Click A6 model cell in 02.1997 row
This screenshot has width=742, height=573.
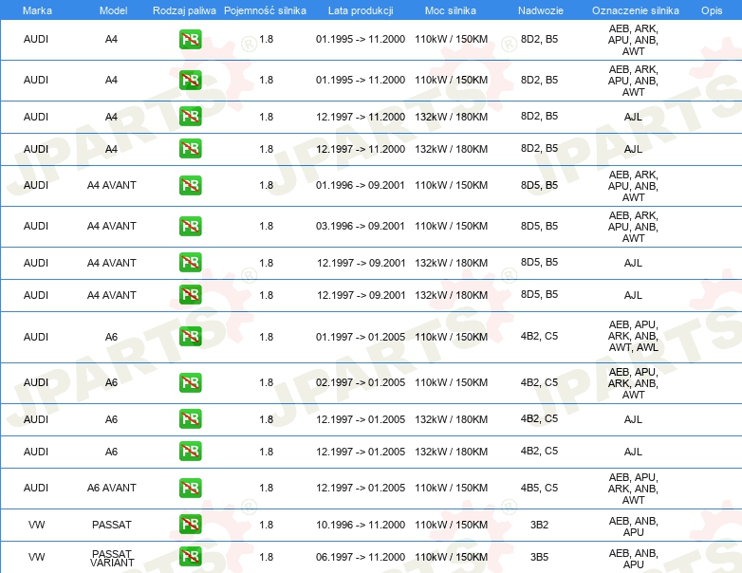(x=111, y=382)
